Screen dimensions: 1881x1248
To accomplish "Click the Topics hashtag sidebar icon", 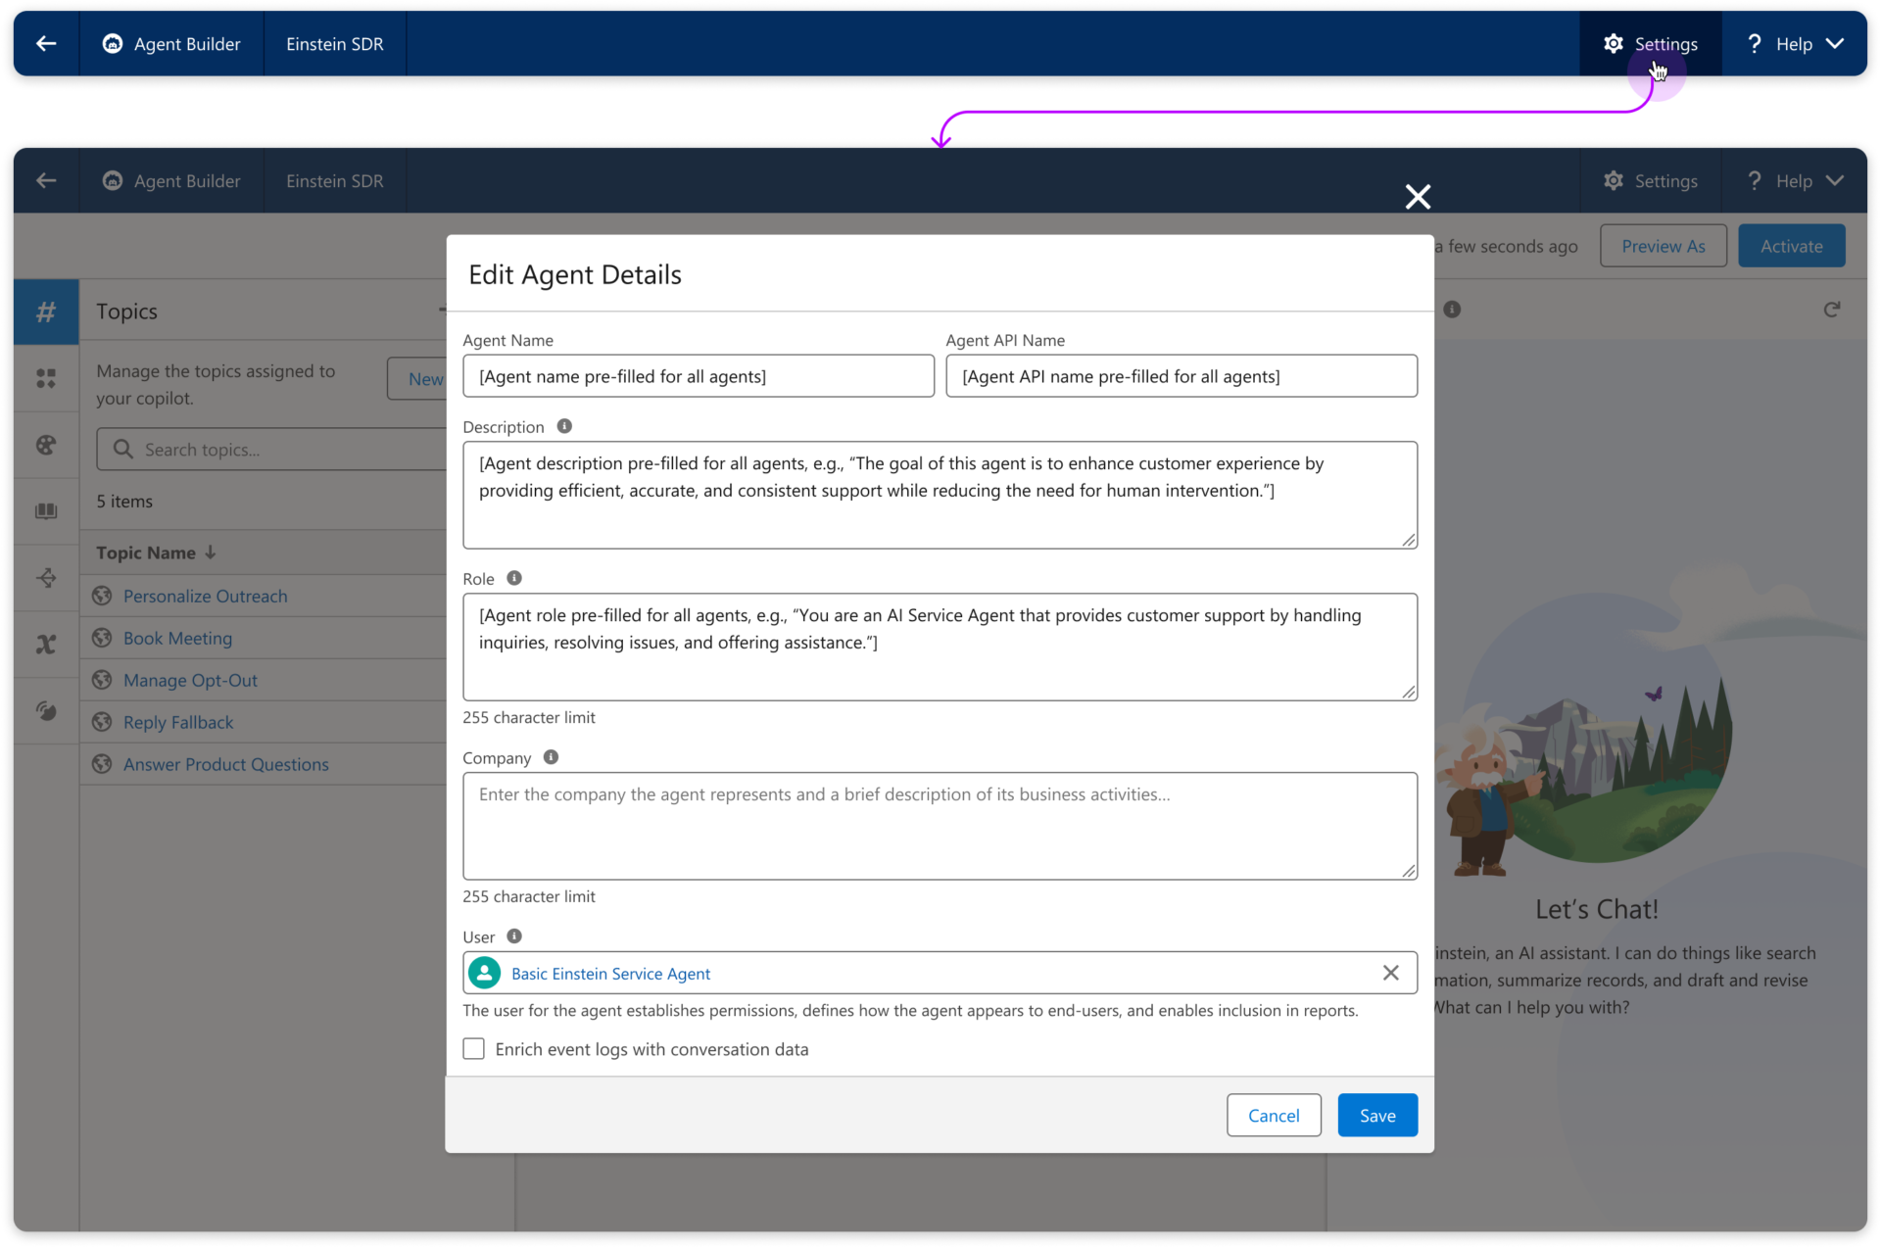I will 46,312.
